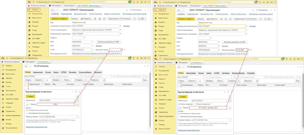Viewport: 304px width, 135px height.
Task: Click paperclip attach icon in left organization toolbar
Action: [x=104, y=19]
